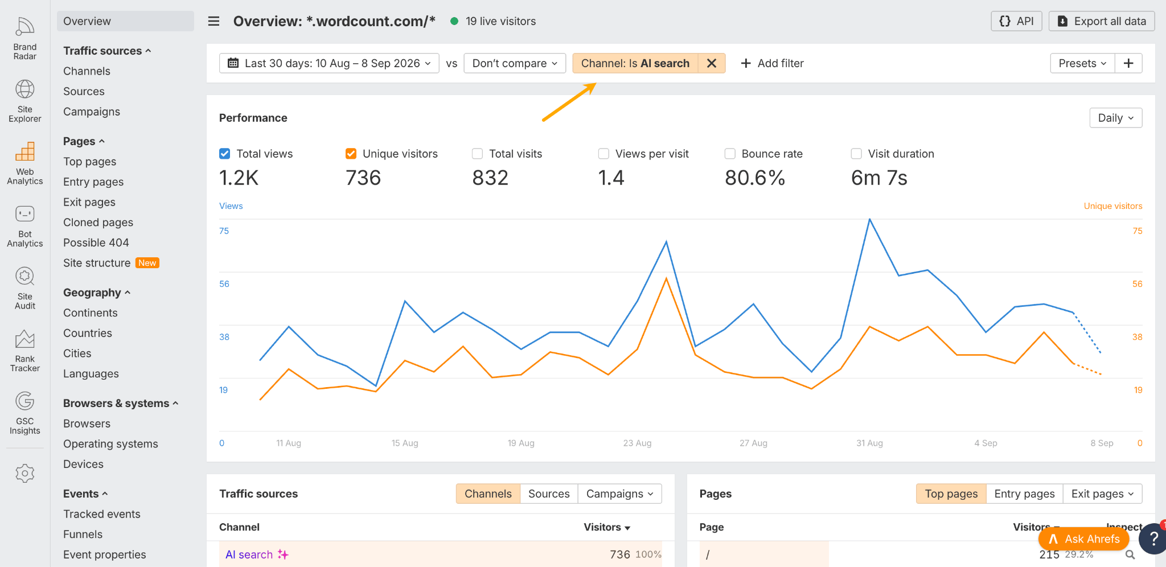Enable Views per visit metric
1166x567 pixels.
[x=604, y=154]
